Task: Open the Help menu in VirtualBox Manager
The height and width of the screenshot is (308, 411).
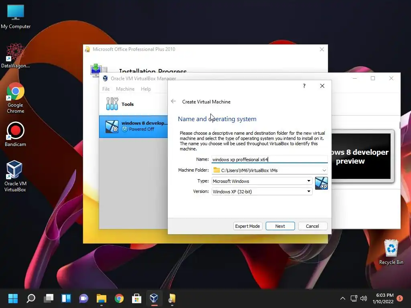Action: [146, 89]
